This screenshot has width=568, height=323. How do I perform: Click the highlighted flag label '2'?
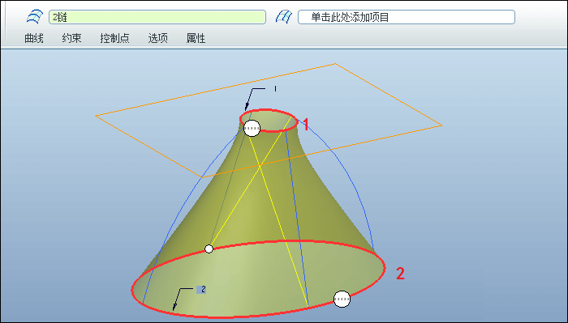[x=201, y=289]
